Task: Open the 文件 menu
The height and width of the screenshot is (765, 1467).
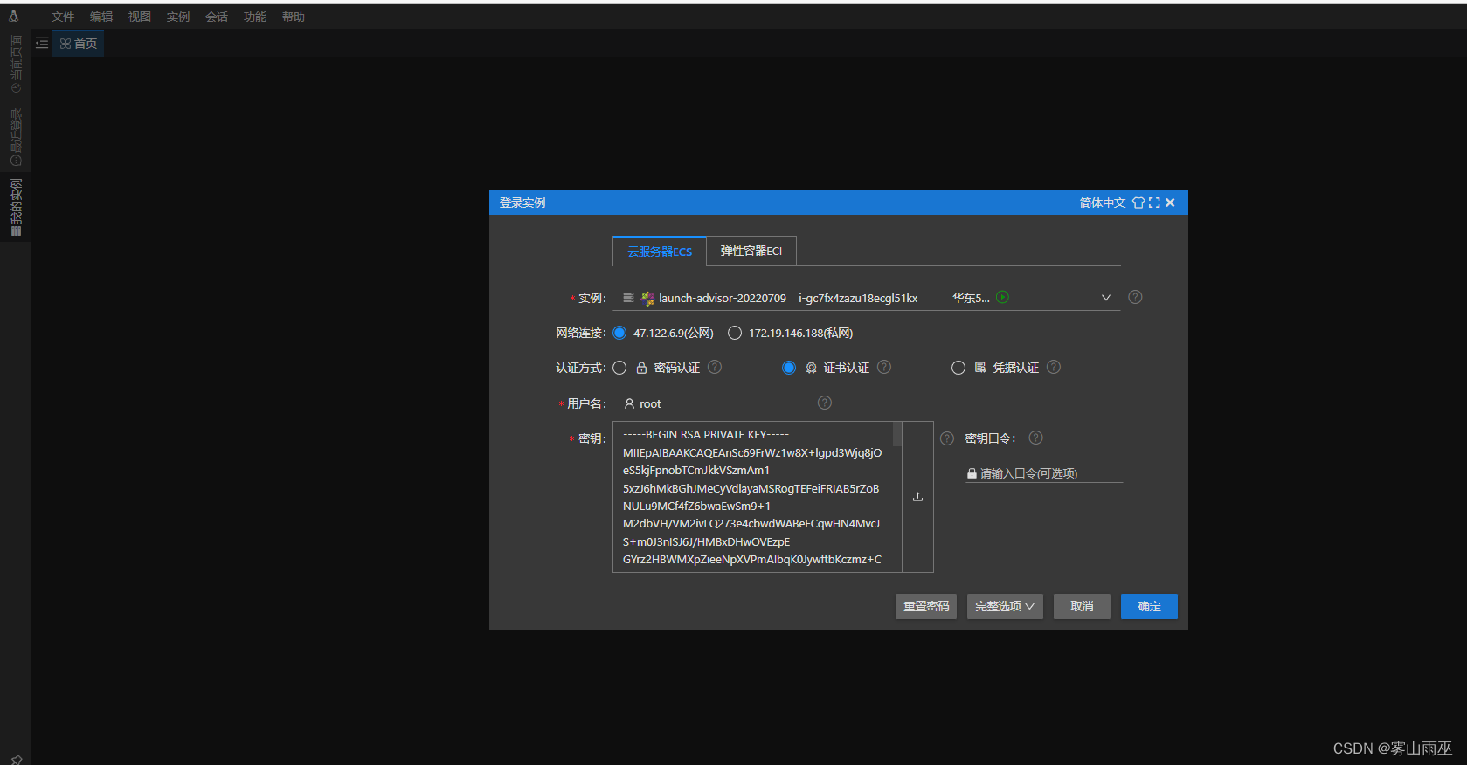Action: coord(63,17)
